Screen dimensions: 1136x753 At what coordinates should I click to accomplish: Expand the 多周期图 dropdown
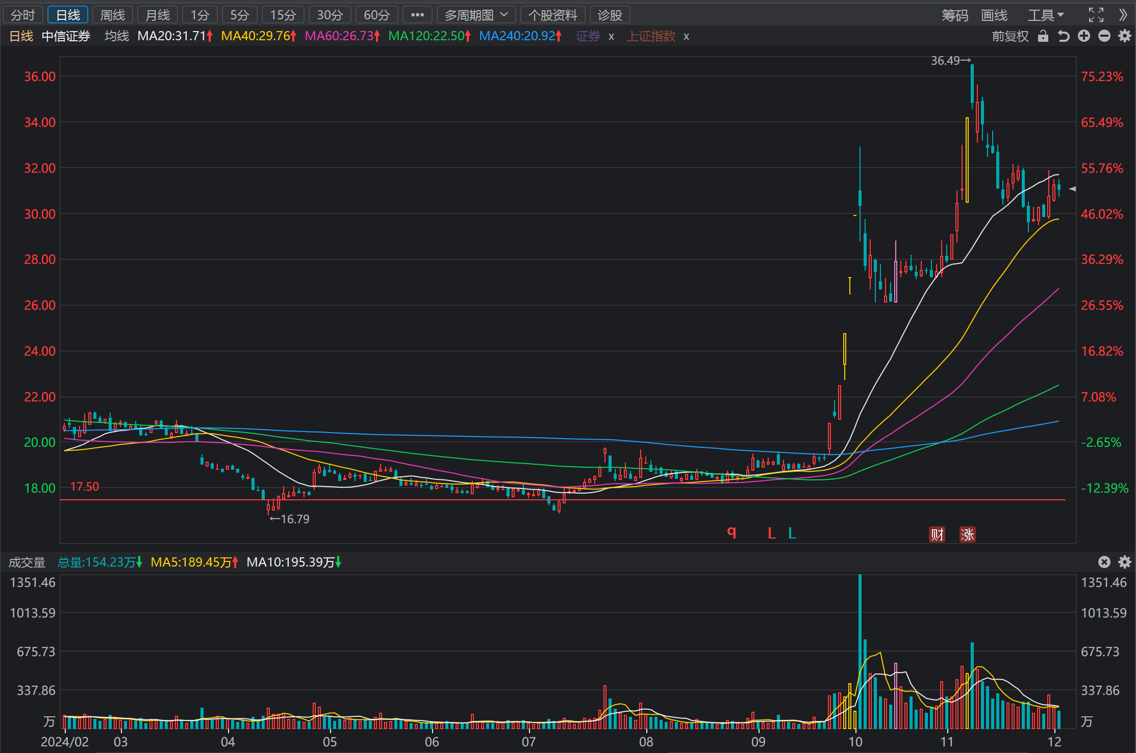(476, 15)
